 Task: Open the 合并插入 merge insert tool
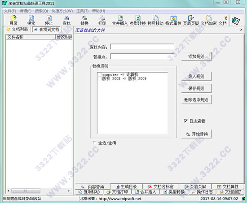coord(120,21)
